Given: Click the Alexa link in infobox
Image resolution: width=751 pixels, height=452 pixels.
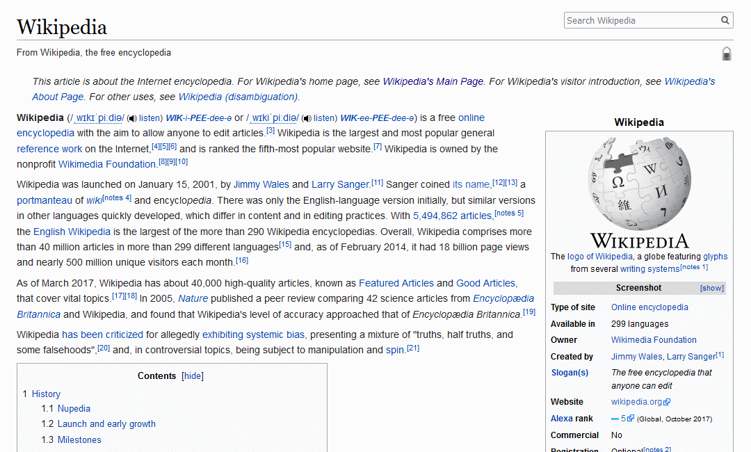Looking at the screenshot, I should click(561, 419).
